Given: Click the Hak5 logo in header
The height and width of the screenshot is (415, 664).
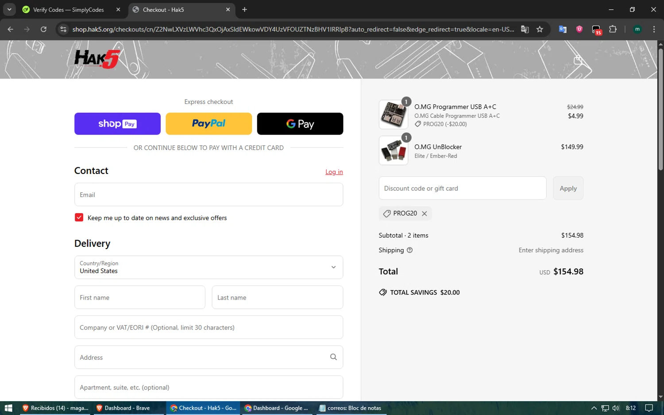Looking at the screenshot, I should (97, 59).
